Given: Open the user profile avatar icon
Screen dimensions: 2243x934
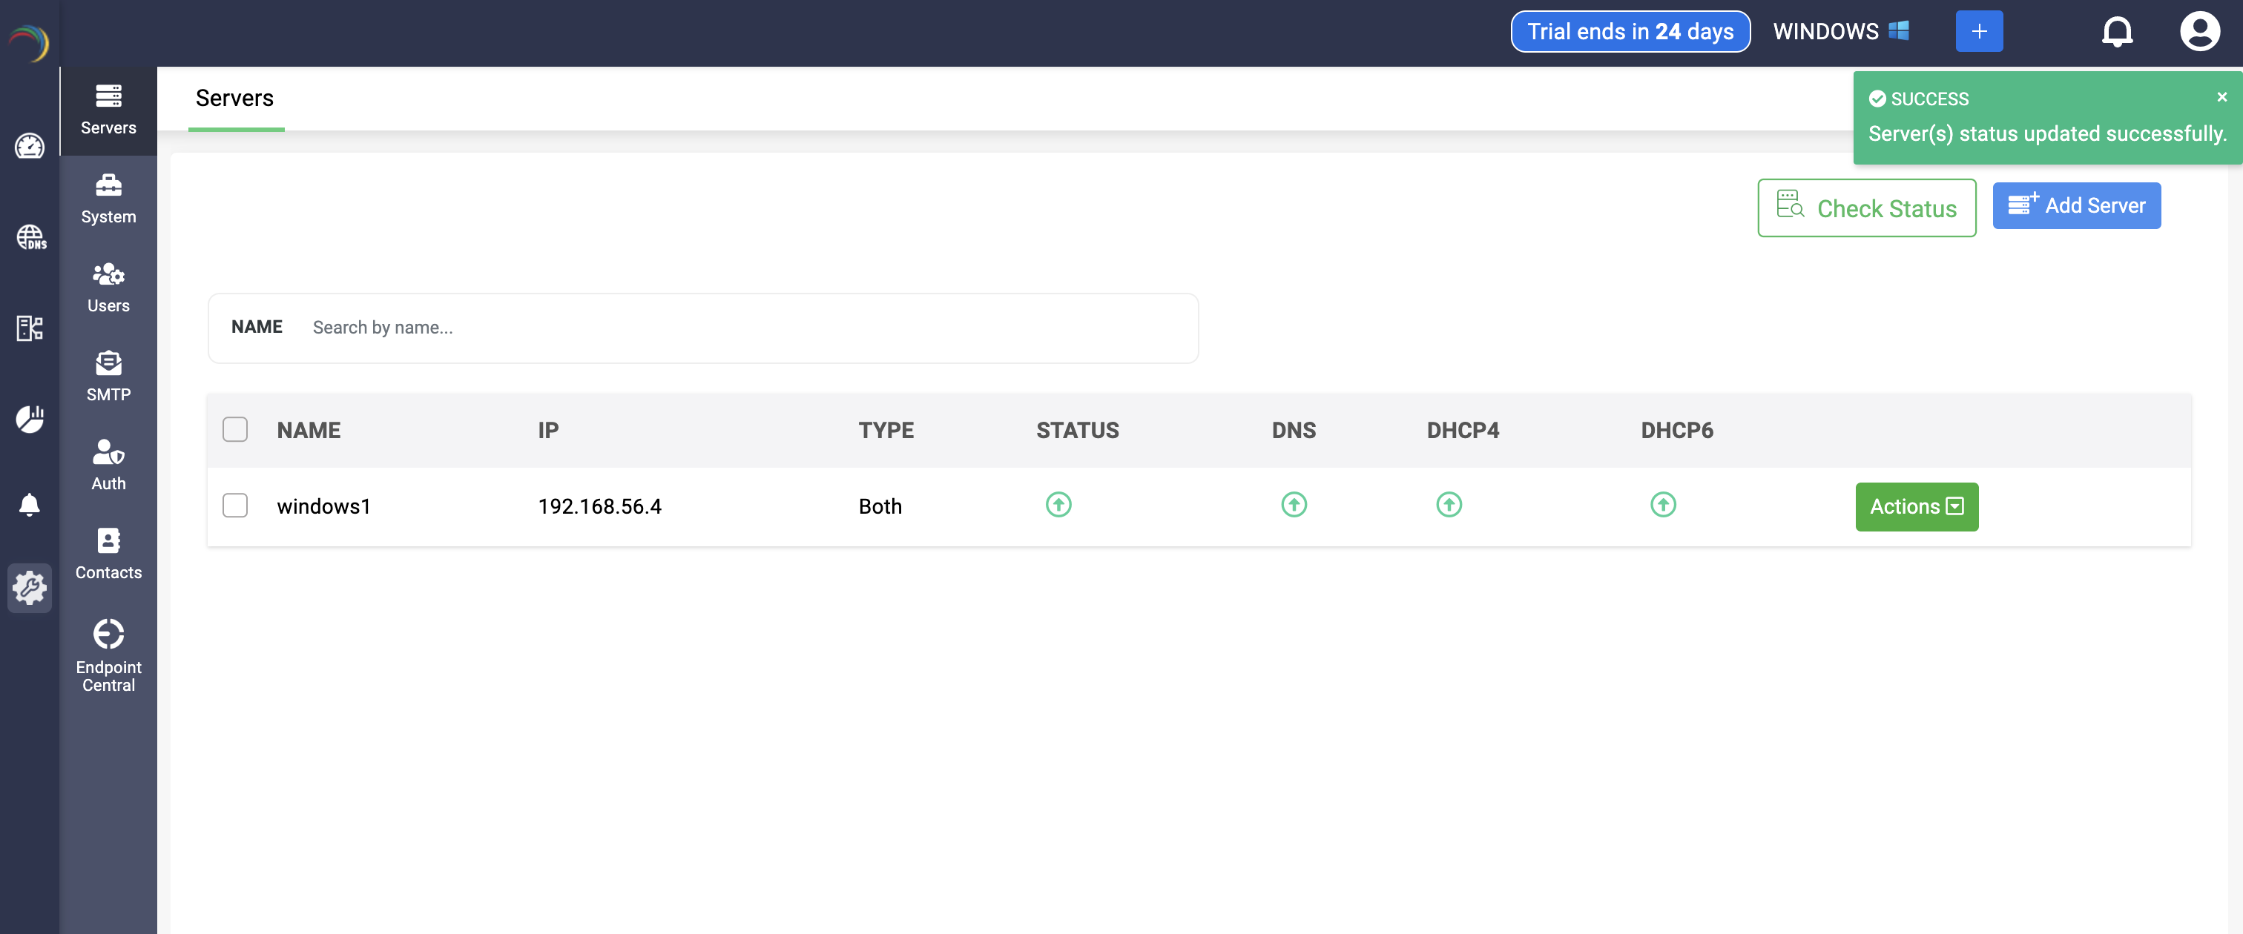Looking at the screenshot, I should pyautogui.click(x=2199, y=32).
